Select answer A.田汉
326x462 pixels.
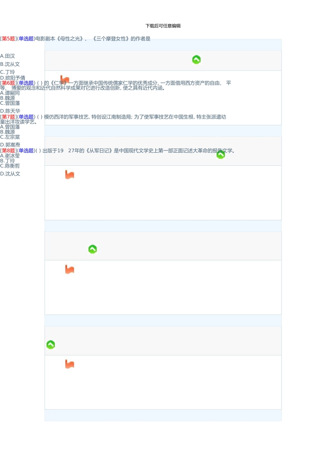(x=8, y=56)
